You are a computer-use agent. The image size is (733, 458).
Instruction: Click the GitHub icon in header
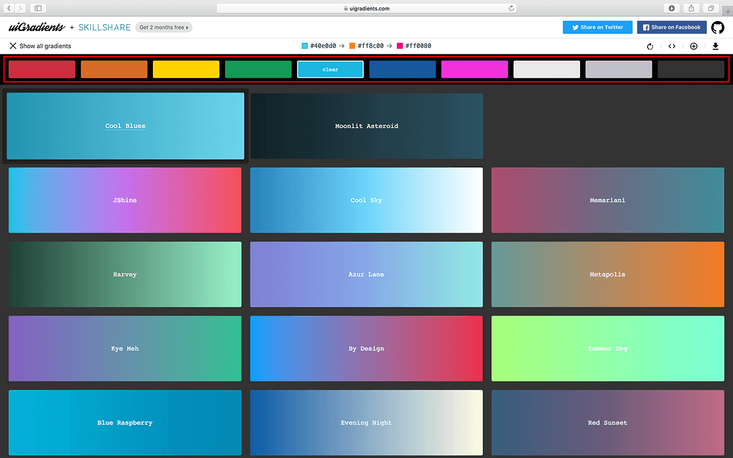coord(718,27)
